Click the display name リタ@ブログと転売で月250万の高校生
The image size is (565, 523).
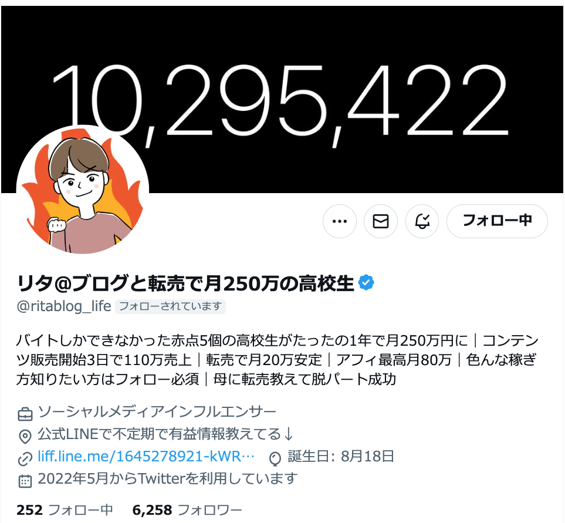(185, 283)
